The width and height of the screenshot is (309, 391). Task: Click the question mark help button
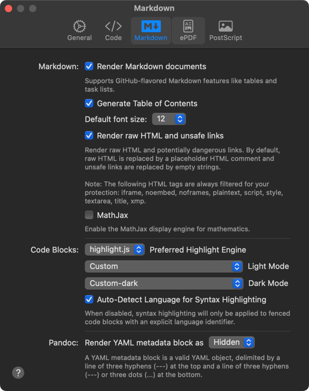click(18, 372)
